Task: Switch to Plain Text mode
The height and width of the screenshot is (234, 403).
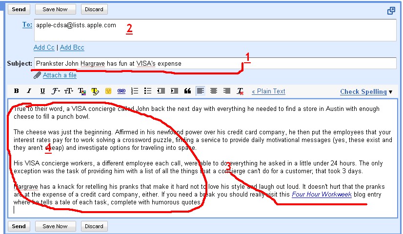Action: click(x=268, y=91)
